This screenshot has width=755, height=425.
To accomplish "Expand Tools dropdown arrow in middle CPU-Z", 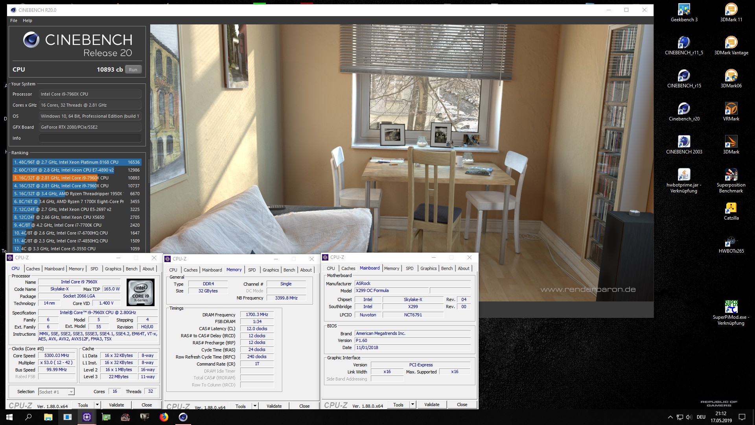I will point(255,406).
